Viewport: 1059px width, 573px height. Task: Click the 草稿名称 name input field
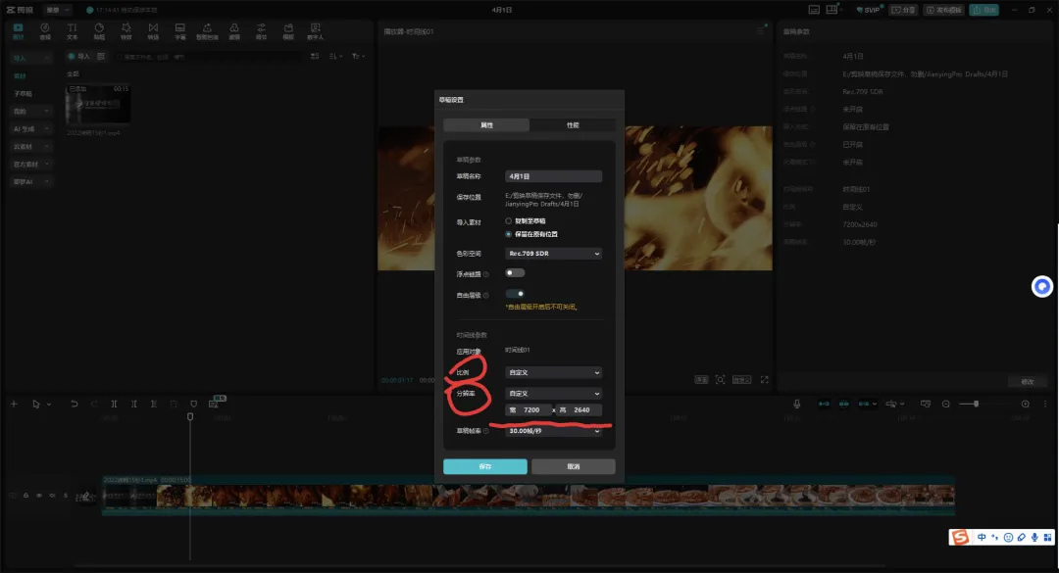coord(553,176)
